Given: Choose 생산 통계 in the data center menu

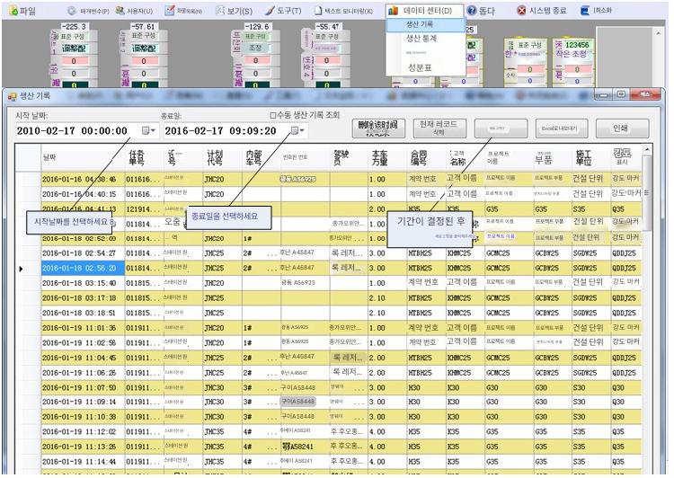Looking at the screenshot, I should (x=423, y=40).
